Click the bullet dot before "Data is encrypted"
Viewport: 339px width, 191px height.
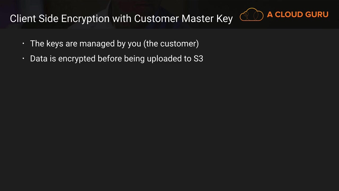23,59
